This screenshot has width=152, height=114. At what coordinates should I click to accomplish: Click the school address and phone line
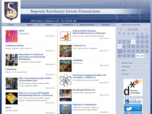coord(54,21)
